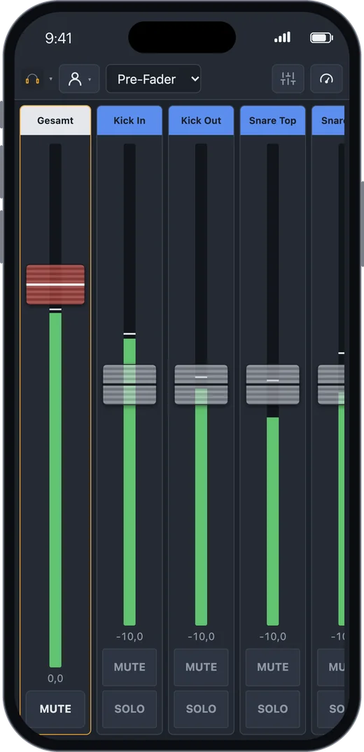
Task: Open the mixer sliders settings icon
Action: 288,79
